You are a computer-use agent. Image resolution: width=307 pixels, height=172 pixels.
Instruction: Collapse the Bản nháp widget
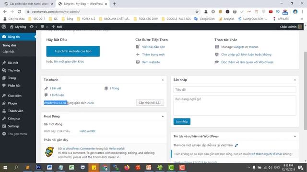[x=295, y=80]
